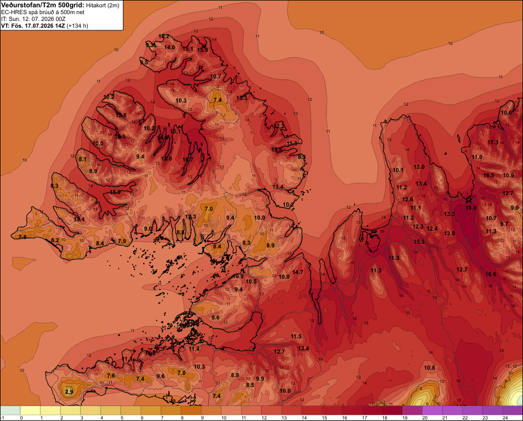Click the "19" tick label on the color scale
Image resolution: width=523 pixels, height=421 pixels.
[x=405, y=418]
